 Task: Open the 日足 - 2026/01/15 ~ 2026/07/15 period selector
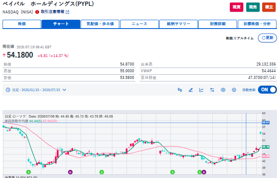36,90
